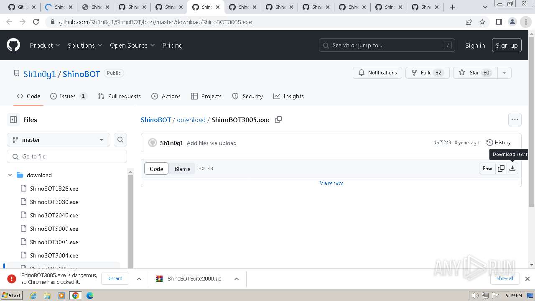The width and height of the screenshot is (535, 301).
Task: Copy the file path icon
Action: pos(278,120)
